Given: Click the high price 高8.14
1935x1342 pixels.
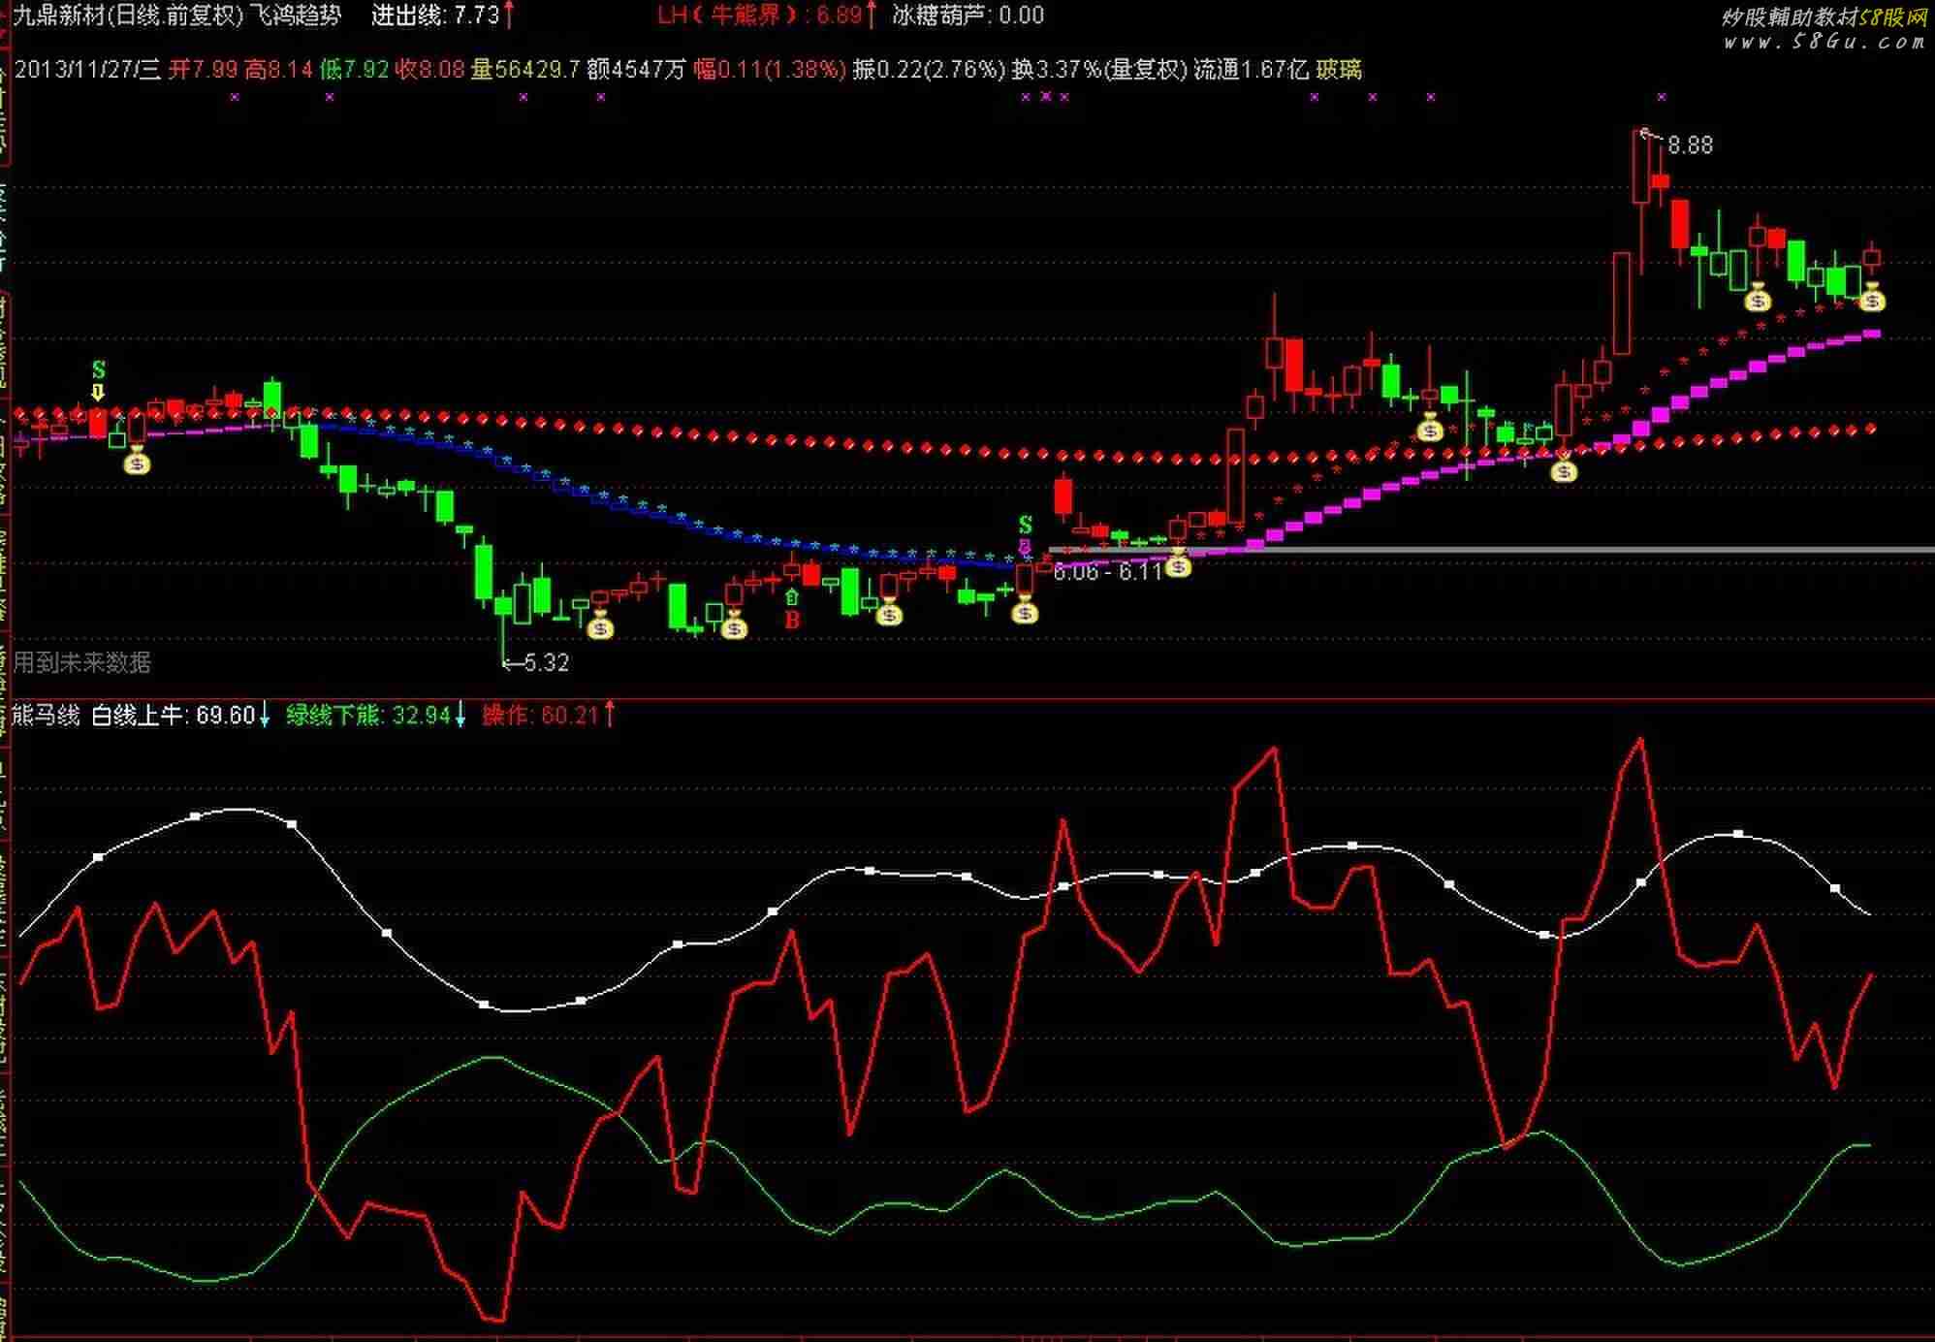Looking at the screenshot, I should tap(279, 69).
